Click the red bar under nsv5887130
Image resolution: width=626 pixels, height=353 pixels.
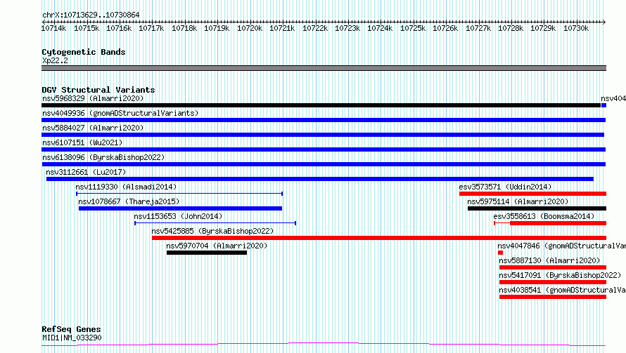(x=553, y=267)
